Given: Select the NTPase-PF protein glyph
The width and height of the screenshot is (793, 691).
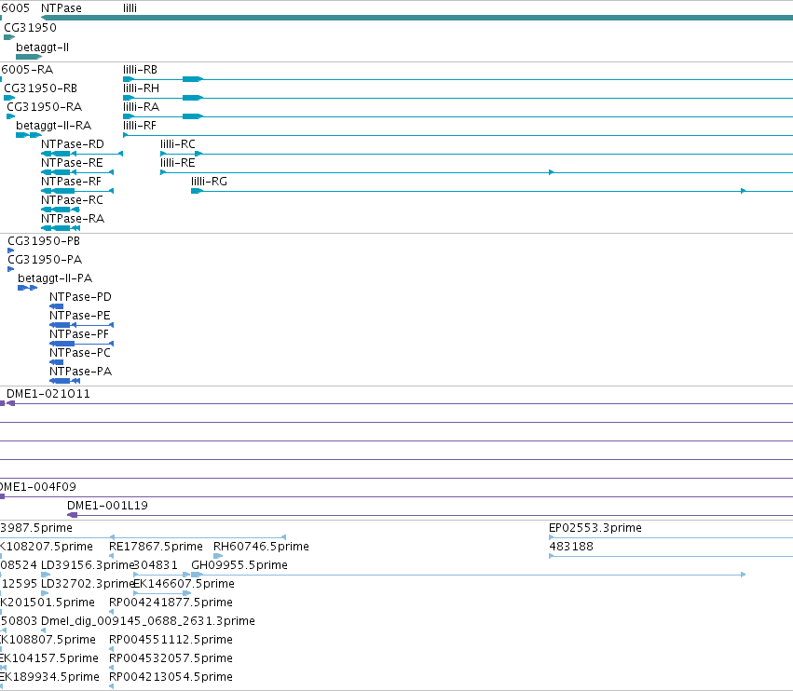Looking at the screenshot, I should pyautogui.click(x=81, y=344).
